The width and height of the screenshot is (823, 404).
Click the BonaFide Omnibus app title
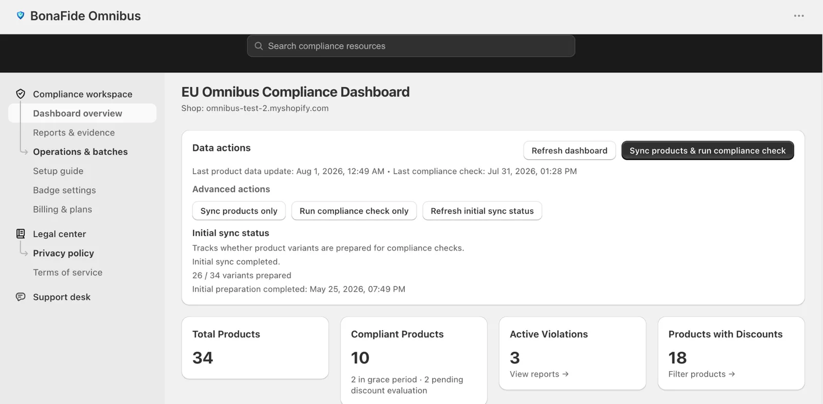click(85, 16)
